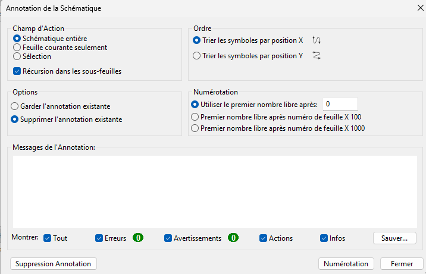Image resolution: width=426 pixels, height=274 pixels.
Task: Click the Suppression Annotation button
Action: (x=54, y=264)
